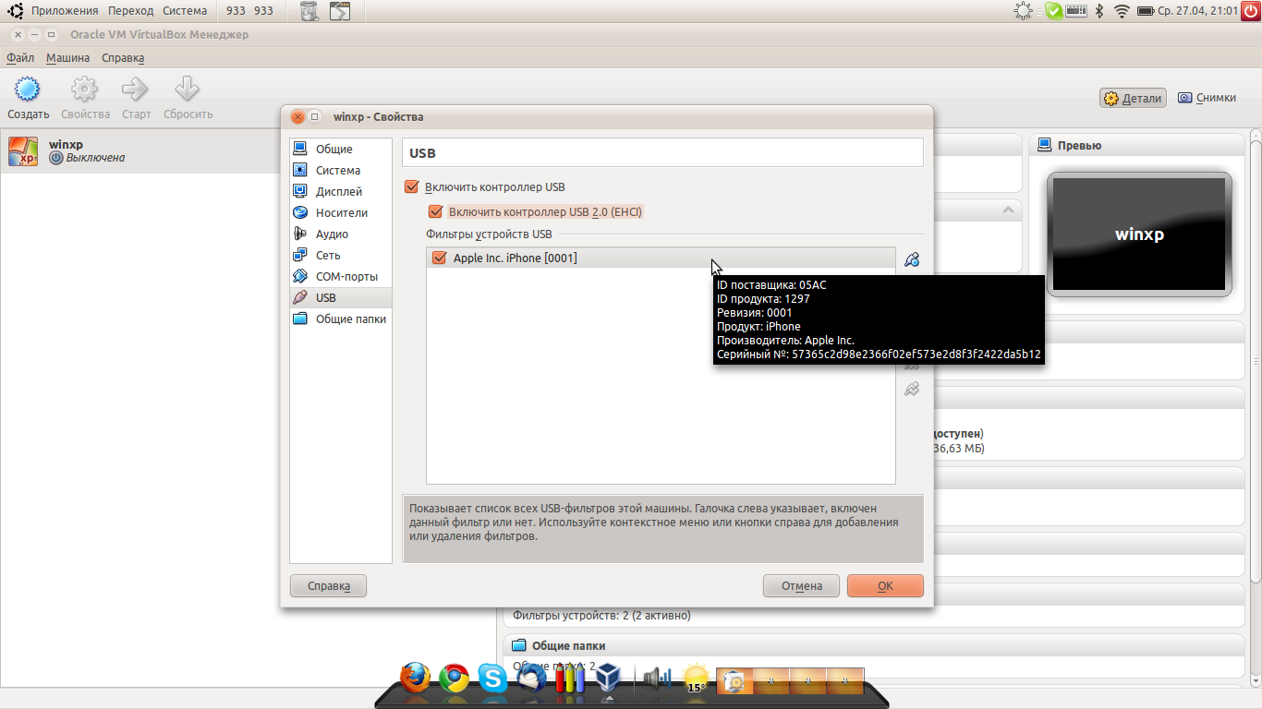The image size is (1262, 709).
Task: Toggle Включить контроллер USB checkbox
Action: pos(412,186)
